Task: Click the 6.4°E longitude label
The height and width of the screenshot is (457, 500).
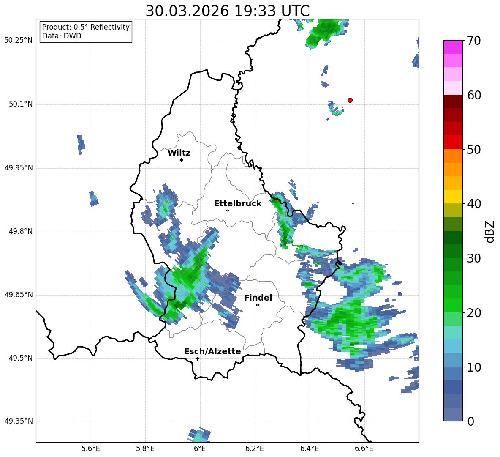Action: [309, 449]
